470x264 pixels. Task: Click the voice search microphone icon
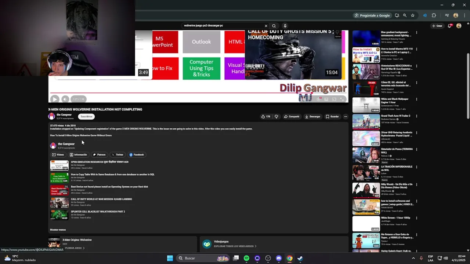pyautogui.click(x=285, y=26)
